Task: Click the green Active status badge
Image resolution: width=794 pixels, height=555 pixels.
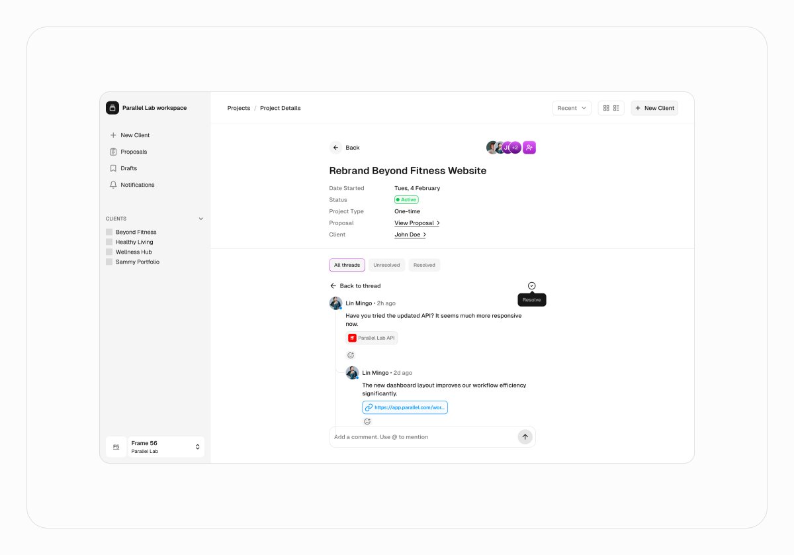Action: [x=406, y=199]
